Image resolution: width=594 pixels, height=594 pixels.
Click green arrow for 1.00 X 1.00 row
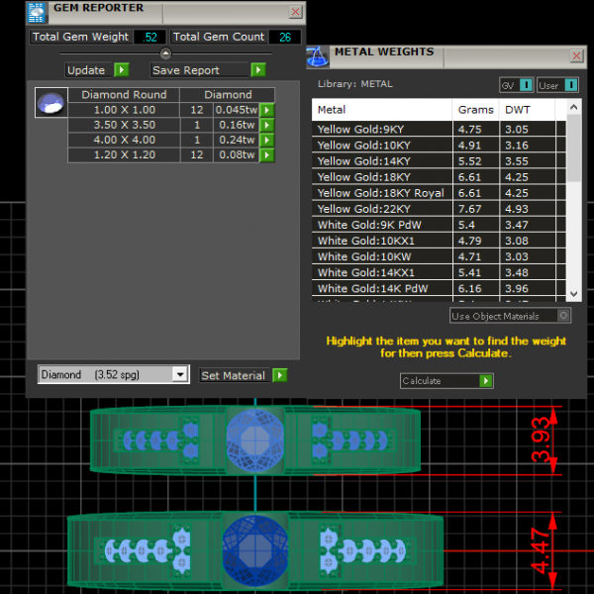coord(267,110)
